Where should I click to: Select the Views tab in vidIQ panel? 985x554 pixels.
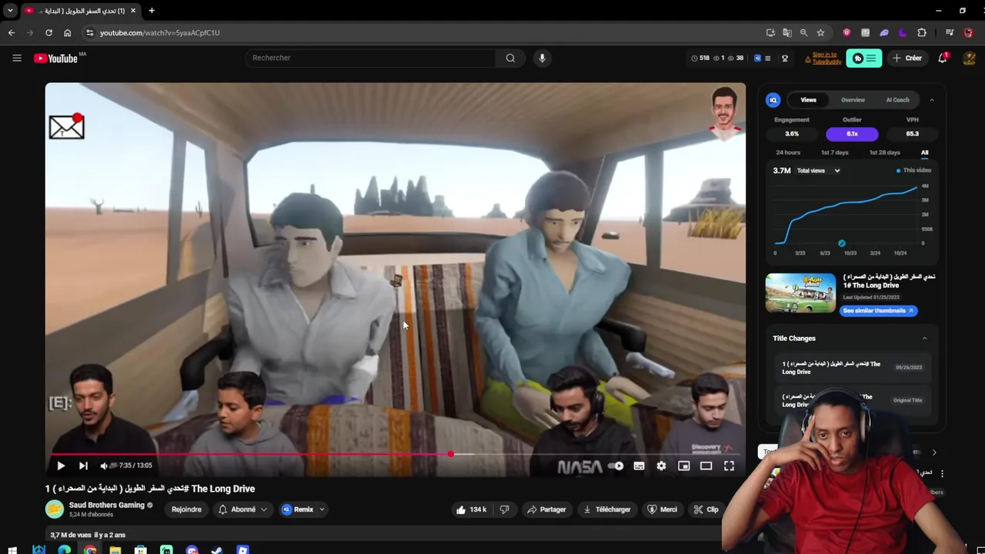click(808, 100)
